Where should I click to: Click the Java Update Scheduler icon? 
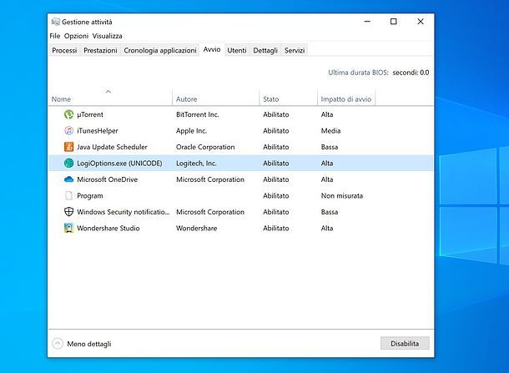(x=68, y=147)
